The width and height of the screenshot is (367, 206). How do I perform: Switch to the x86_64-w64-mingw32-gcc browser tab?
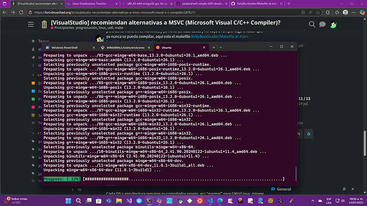145,4
